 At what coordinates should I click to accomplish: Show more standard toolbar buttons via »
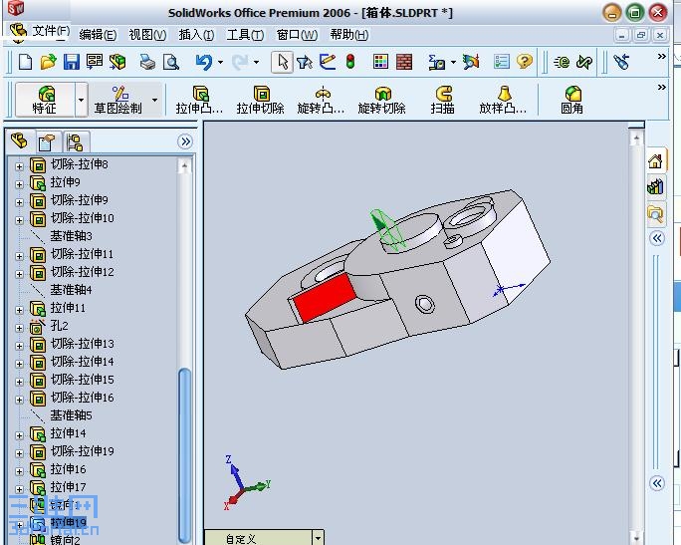pyautogui.click(x=661, y=57)
